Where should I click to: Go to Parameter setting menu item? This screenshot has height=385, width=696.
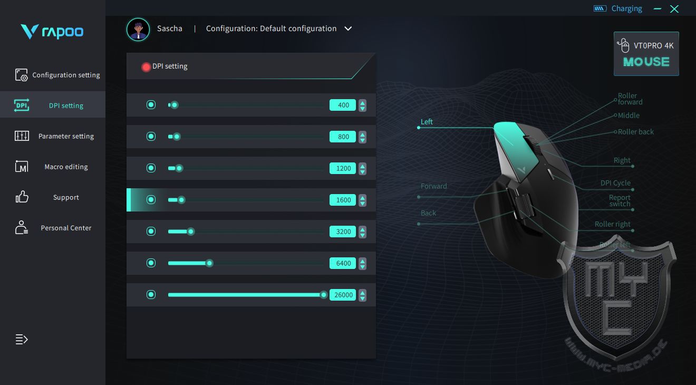[x=53, y=136]
